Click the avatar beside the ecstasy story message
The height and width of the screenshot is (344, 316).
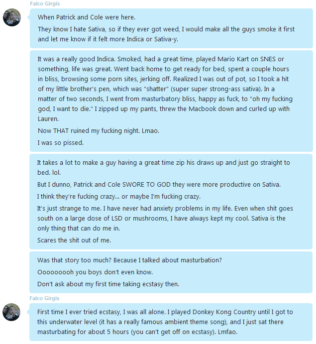pos(12,312)
